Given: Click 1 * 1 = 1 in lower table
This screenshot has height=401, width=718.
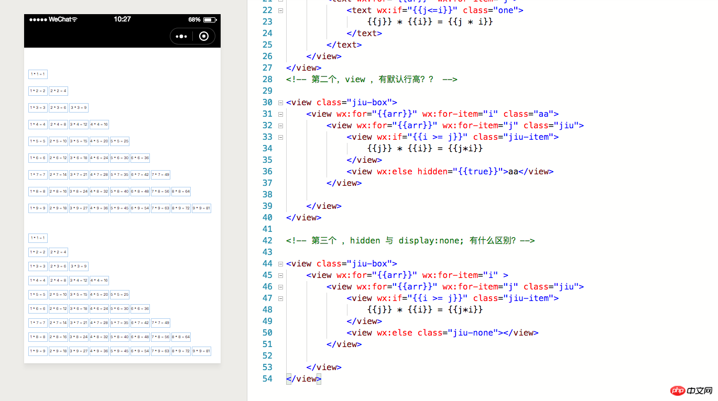Looking at the screenshot, I should [38, 238].
